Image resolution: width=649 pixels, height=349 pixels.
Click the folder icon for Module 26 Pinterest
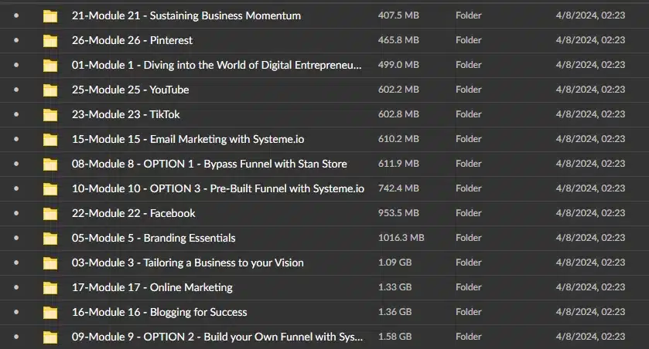point(50,41)
